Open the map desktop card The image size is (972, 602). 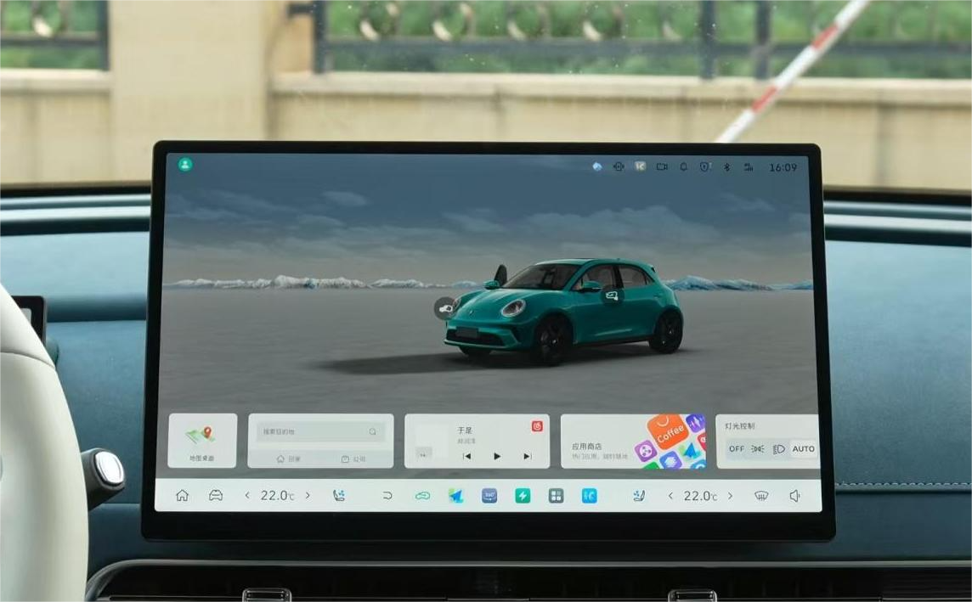pyautogui.click(x=202, y=441)
